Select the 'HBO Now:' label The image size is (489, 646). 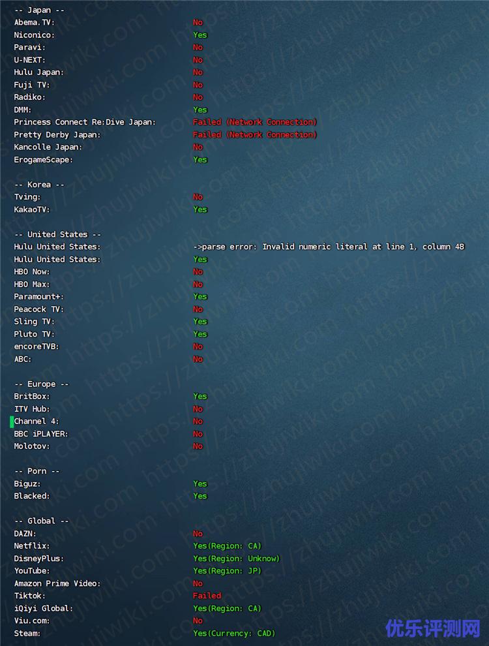click(x=32, y=271)
